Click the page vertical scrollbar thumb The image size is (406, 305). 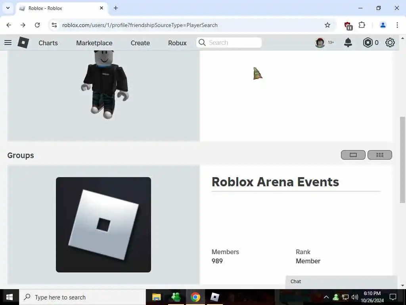pyautogui.click(x=403, y=160)
